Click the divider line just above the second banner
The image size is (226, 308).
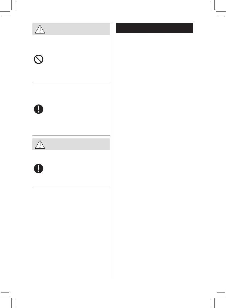click(71, 136)
